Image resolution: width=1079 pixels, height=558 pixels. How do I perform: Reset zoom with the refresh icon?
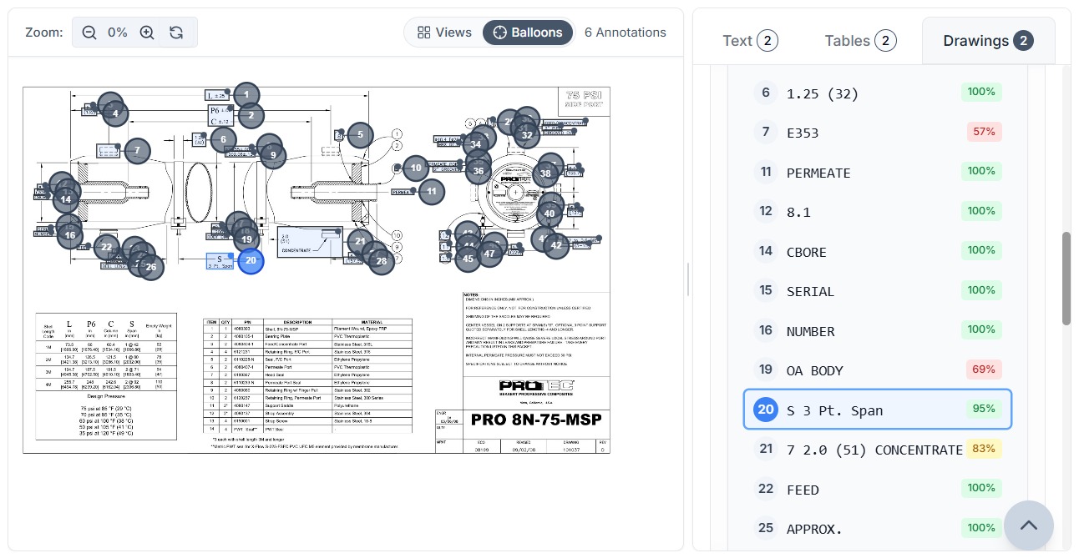(x=176, y=33)
